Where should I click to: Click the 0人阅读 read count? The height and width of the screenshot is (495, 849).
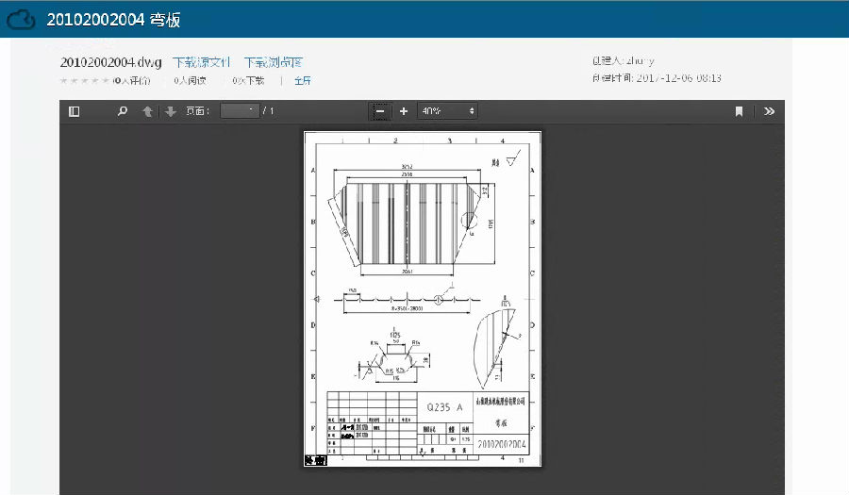coord(190,80)
